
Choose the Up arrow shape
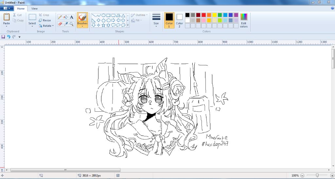123,20
